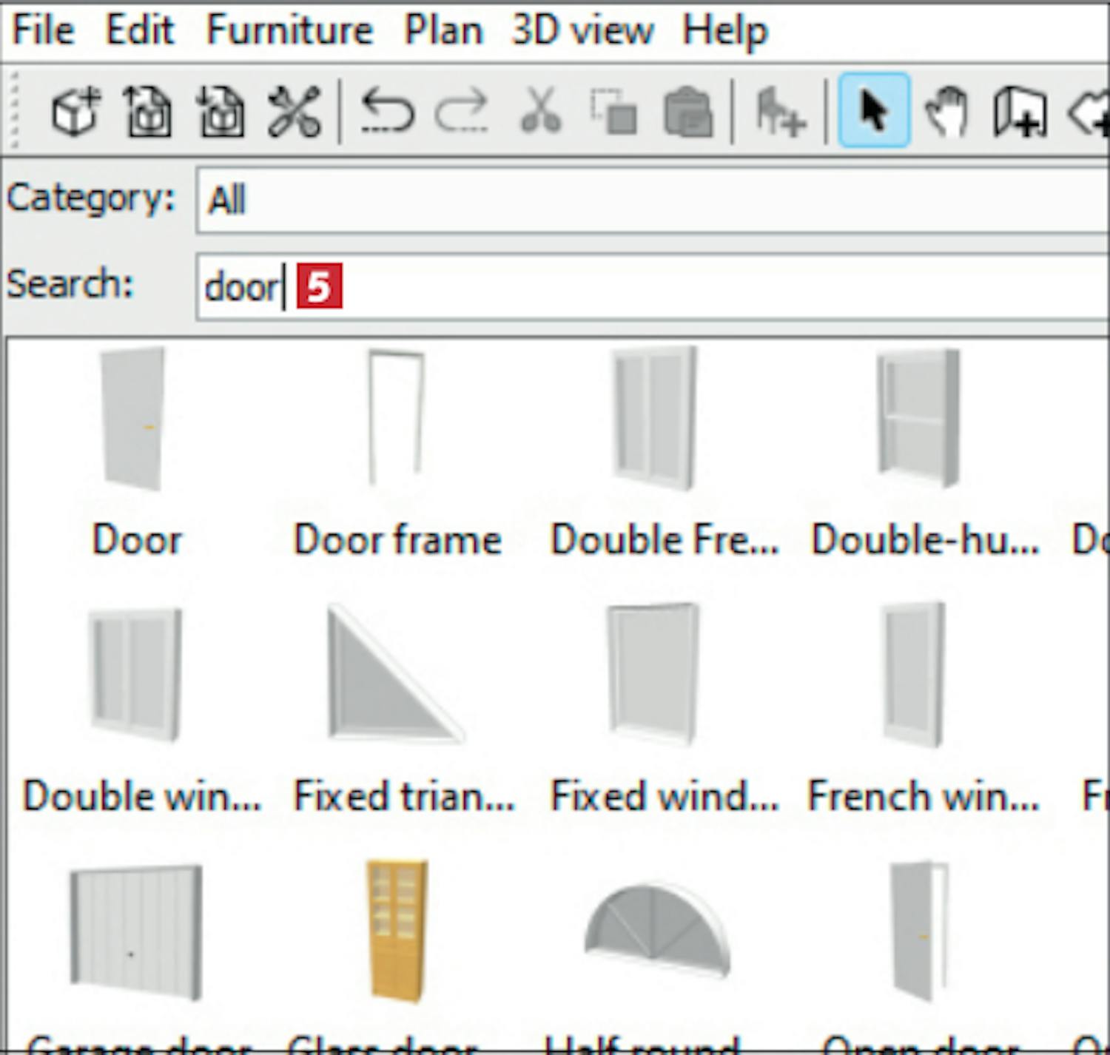Click the Redo arrow icon
The height and width of the screenshot is (1055, 1110).
tap(462, 112)
